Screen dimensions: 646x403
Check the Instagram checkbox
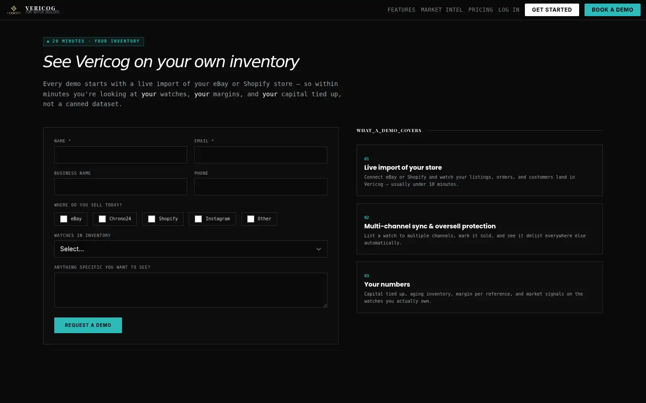[x=198, y=219]
